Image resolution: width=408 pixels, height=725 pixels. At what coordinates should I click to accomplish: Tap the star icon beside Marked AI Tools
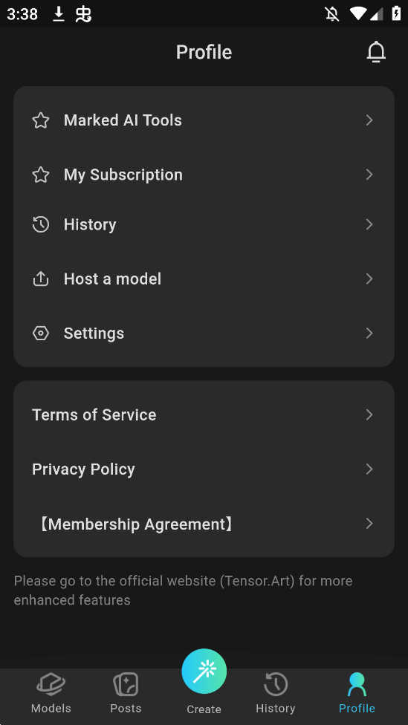[41, 120]
